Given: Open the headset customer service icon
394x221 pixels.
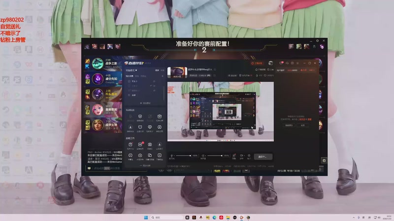Looking at the screenshot, I should coord(287,63).
